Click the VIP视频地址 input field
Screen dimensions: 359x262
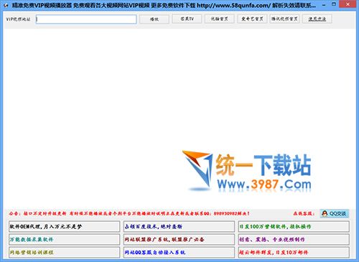click(x=86, y=19)
